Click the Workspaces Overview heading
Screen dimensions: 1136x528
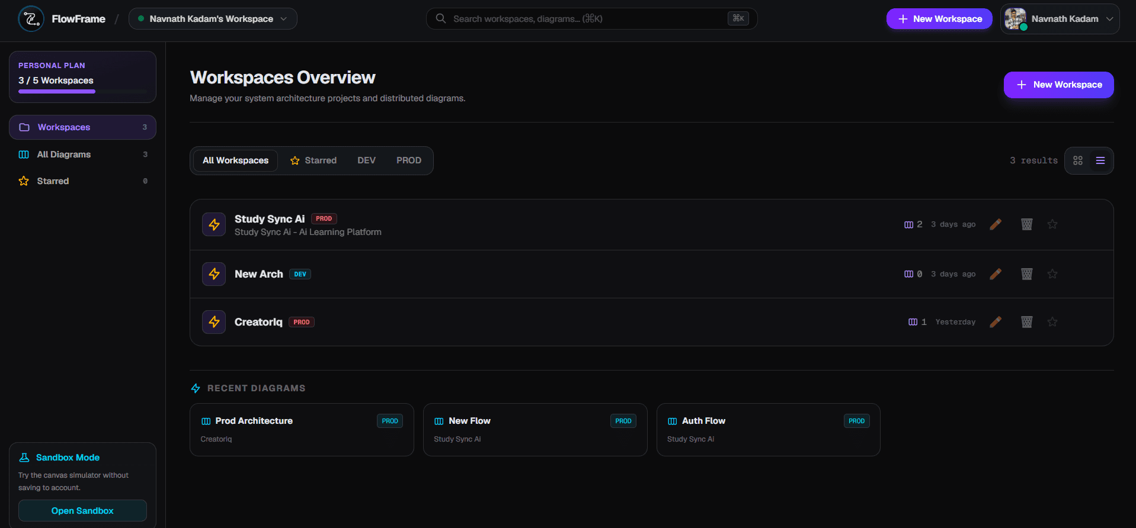click(x=283, y=78)
